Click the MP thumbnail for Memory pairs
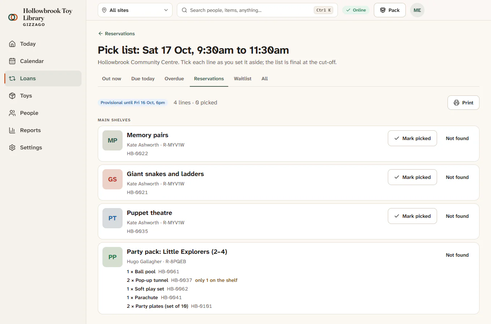Image resolution: width=491 pixels, height=324 pixels. click(x=113, y=140)
